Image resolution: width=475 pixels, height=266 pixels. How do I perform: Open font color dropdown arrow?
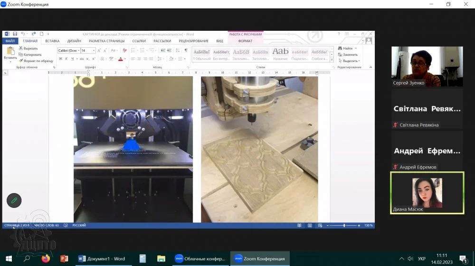(125, 59)
